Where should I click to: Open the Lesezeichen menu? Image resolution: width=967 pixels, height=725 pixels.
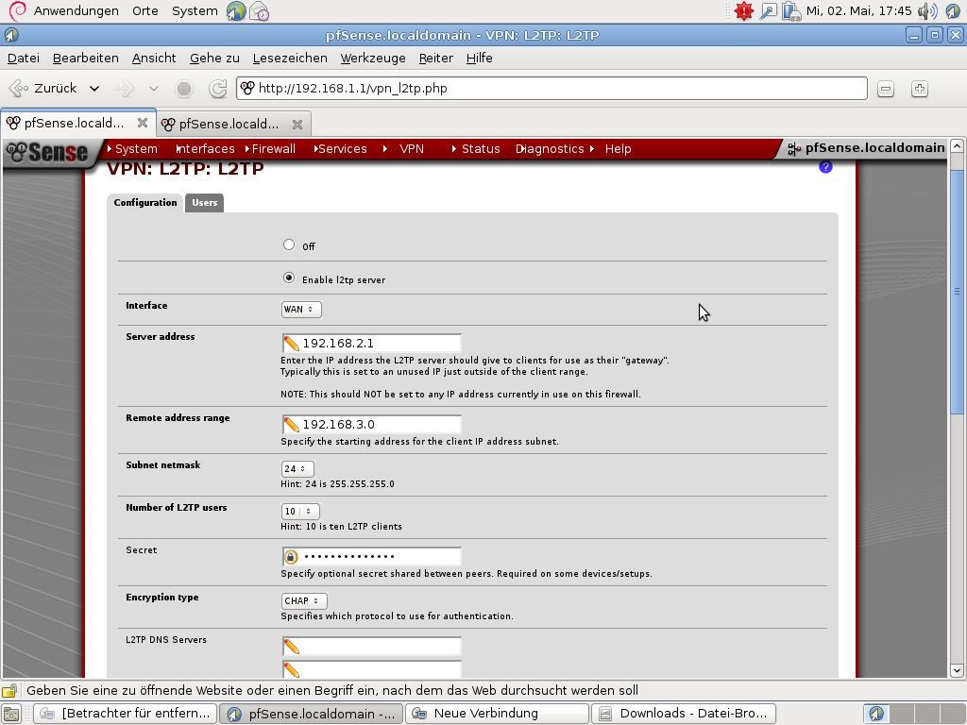[290, 58]
